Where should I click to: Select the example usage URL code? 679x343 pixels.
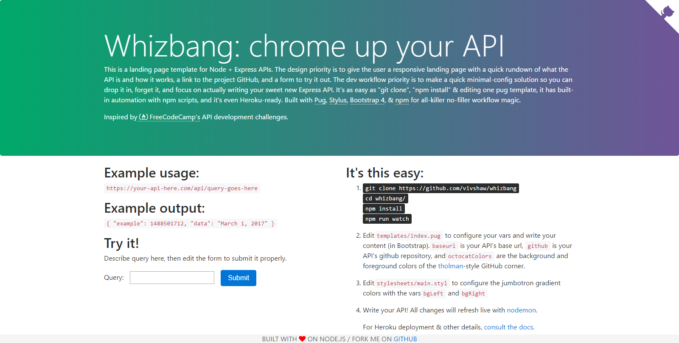(x=182, y=188)
